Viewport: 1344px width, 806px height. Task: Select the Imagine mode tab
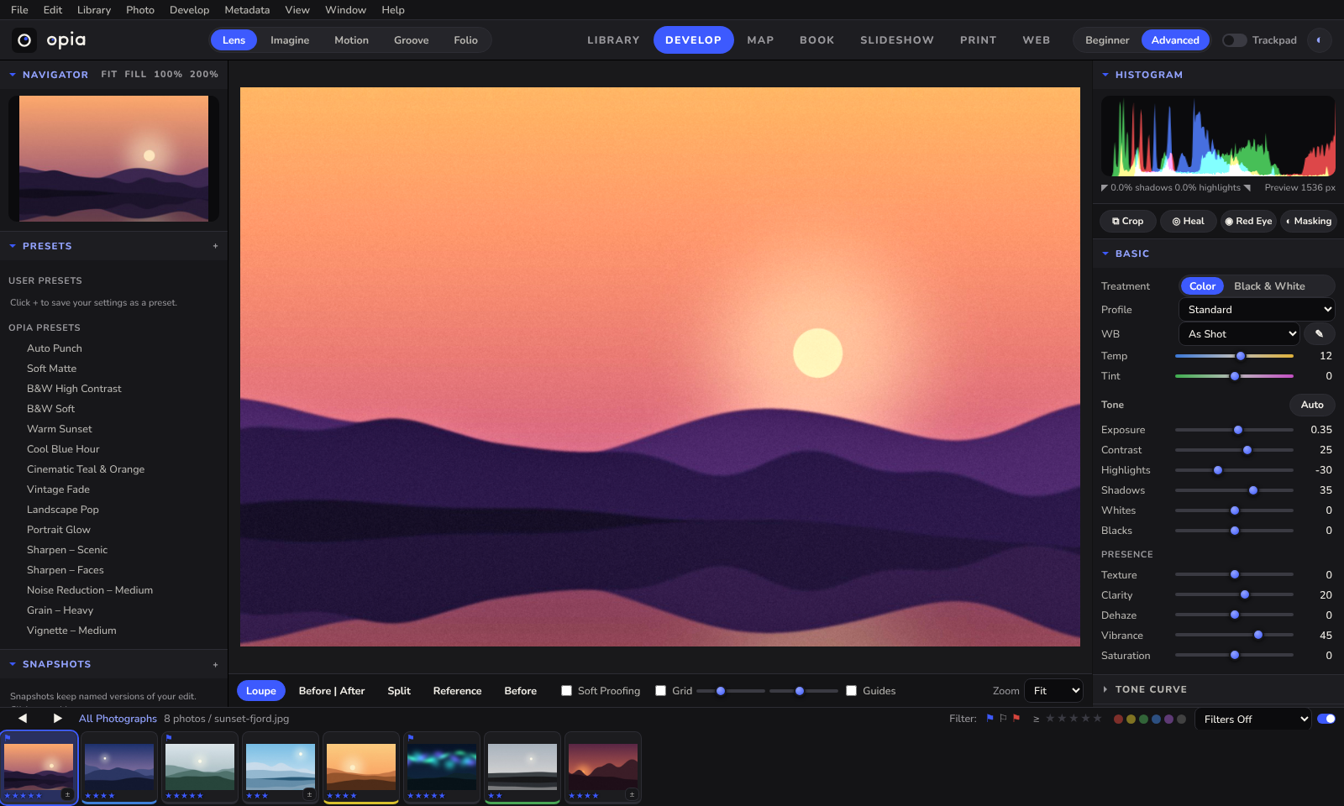290,40
